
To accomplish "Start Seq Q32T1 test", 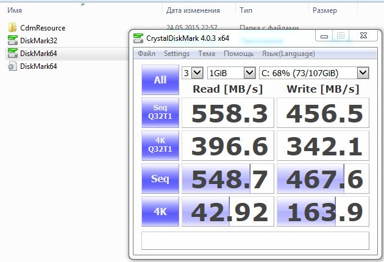I will point(160,113).
